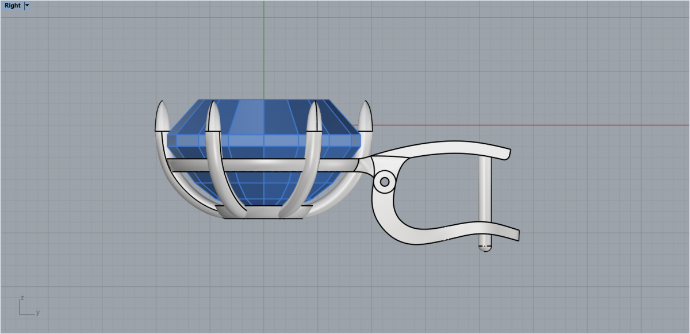Pick the gemstone lower pavilion facets
690x334 pixels.
(x=263, y=189)
